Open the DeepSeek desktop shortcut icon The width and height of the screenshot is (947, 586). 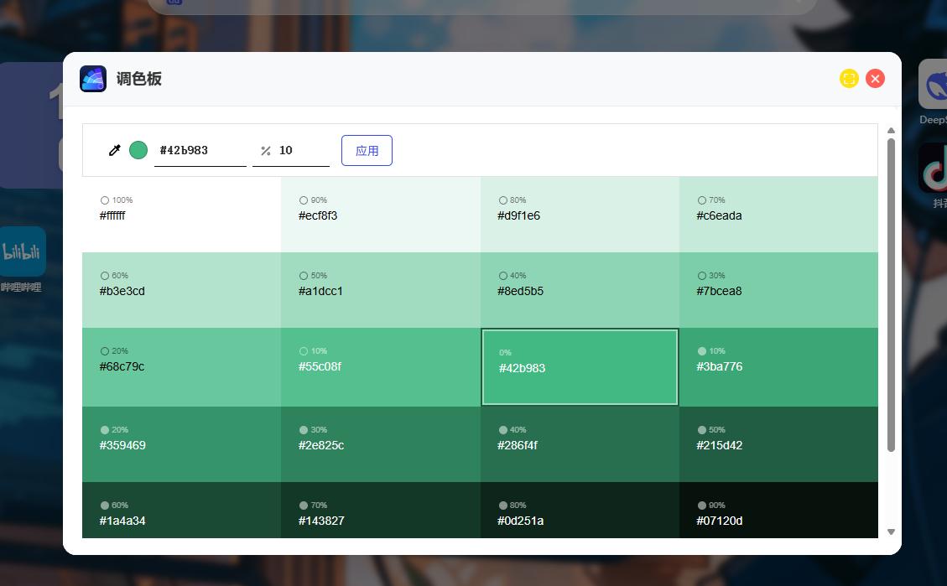(933, 84)
